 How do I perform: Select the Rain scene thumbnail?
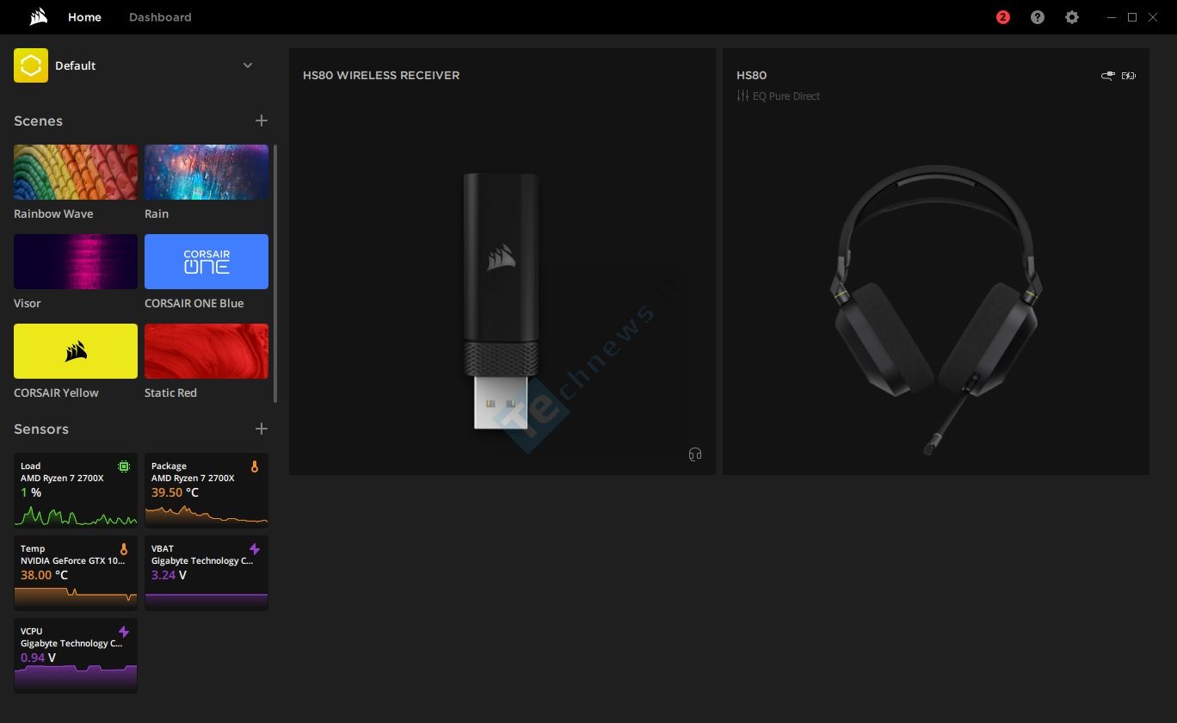206,172
